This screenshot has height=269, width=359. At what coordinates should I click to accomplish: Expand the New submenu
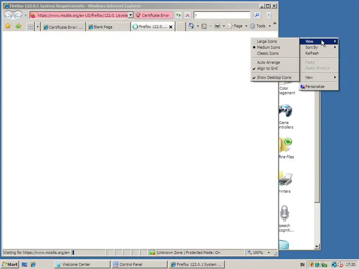click(x=318, y=77)
